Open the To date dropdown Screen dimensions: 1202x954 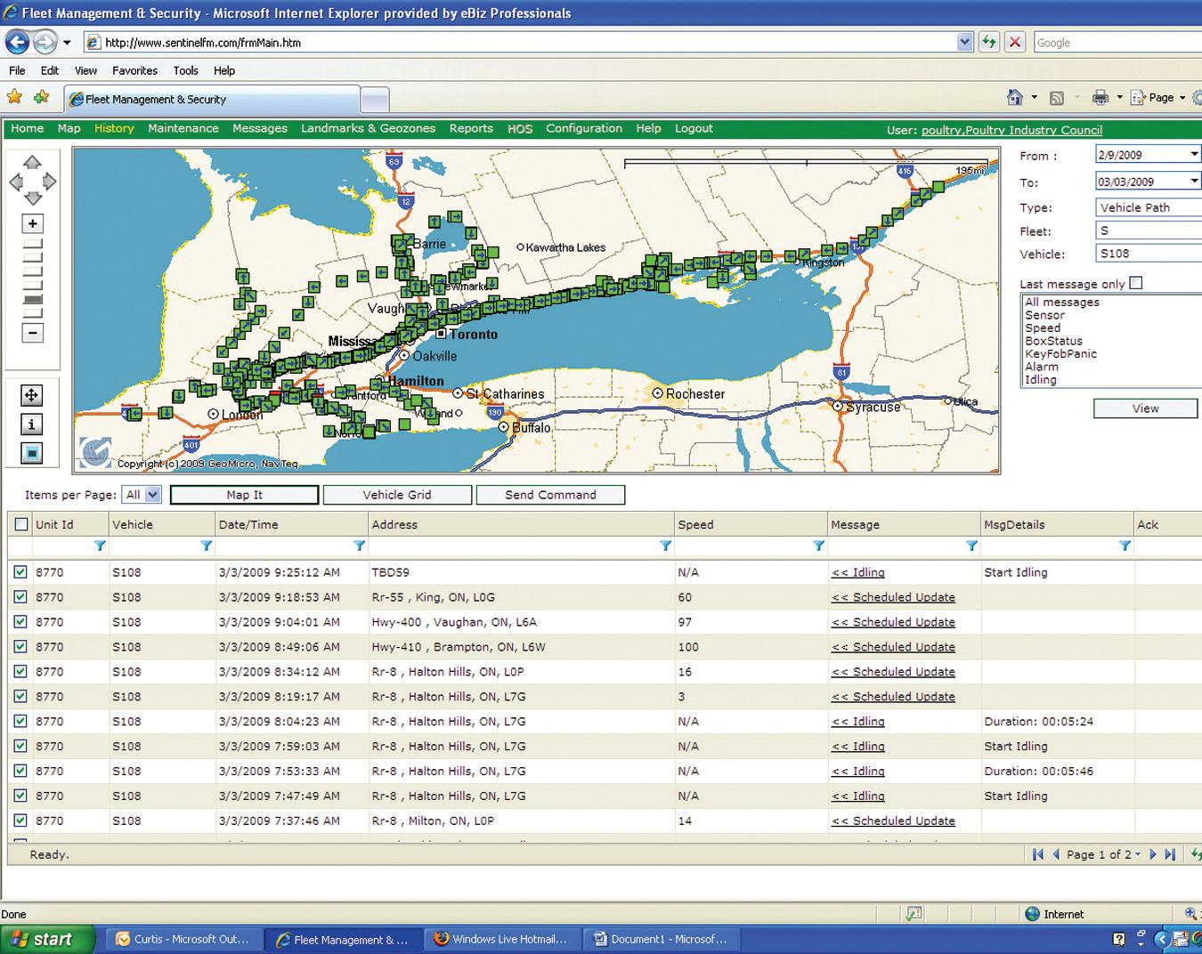click(x=1194, y=182)
